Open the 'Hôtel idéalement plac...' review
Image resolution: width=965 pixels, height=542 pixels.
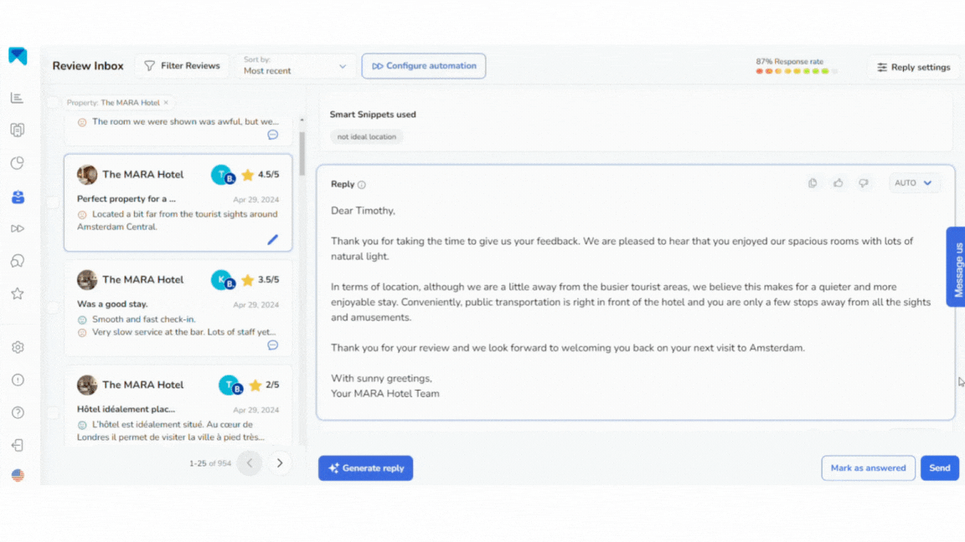coord(126,409)
